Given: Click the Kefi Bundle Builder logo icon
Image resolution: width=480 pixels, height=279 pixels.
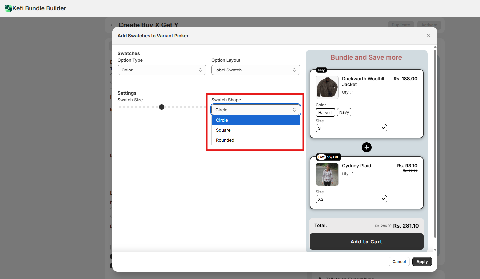Looking at the screenshot, I should coord(8,8).
